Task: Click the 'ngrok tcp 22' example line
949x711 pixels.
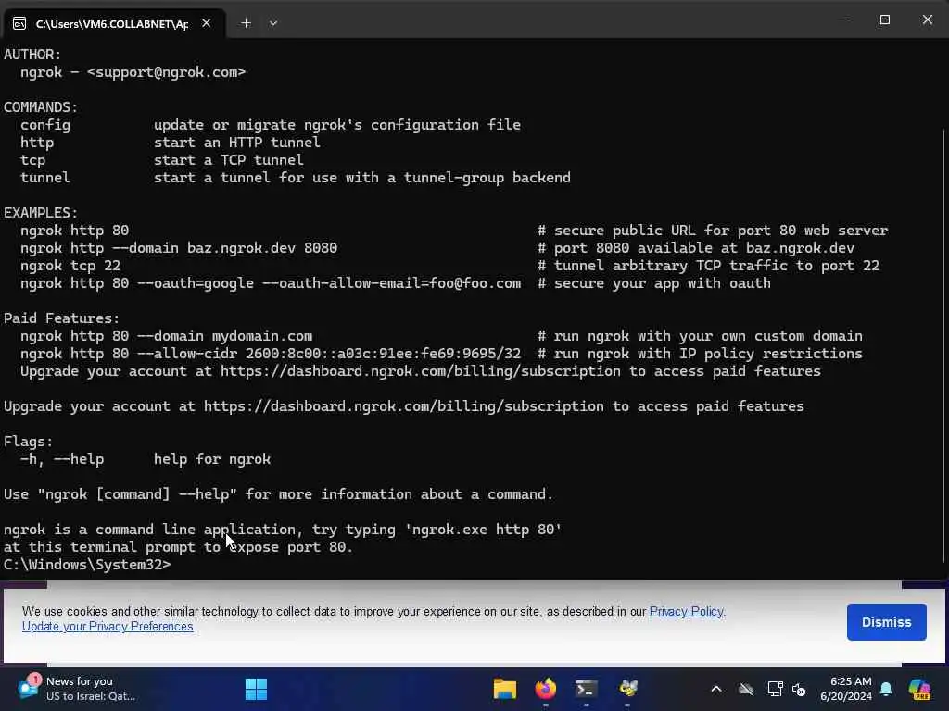Action: pos(70,266)
